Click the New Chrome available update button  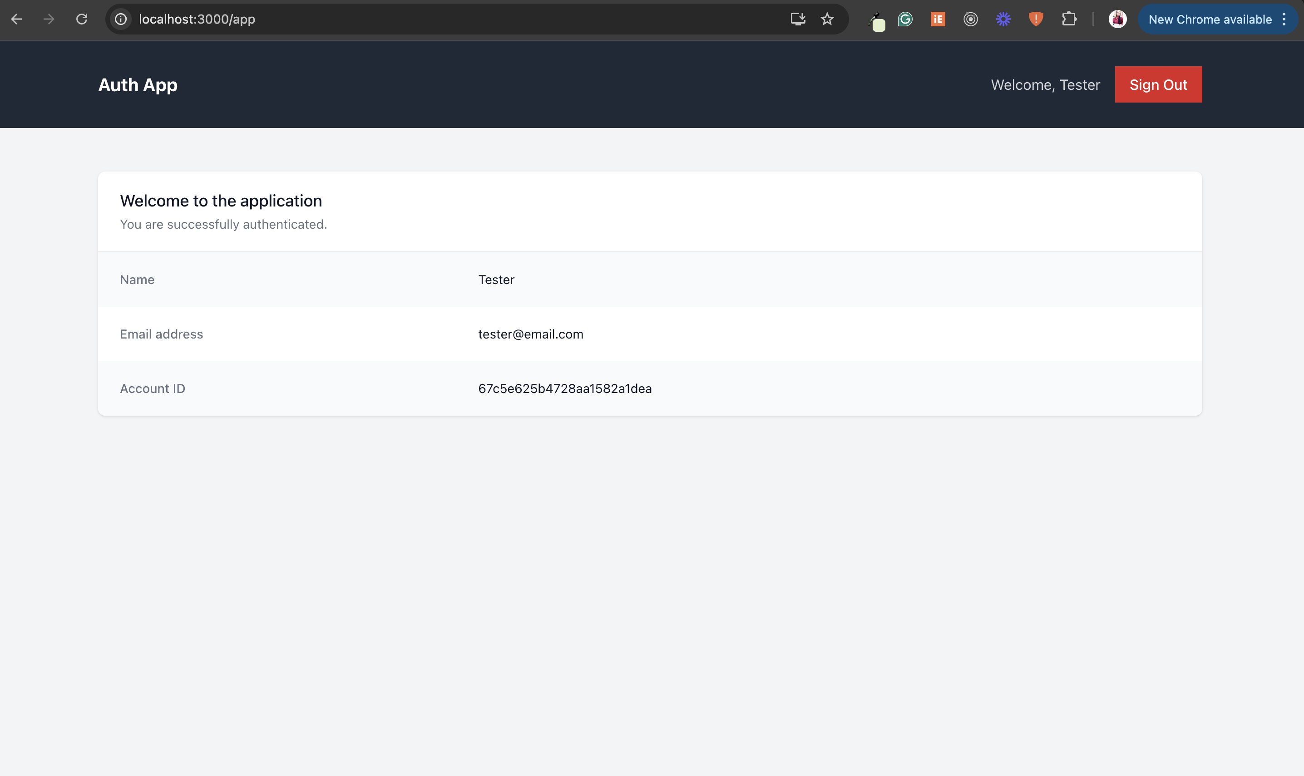point(1209,20)
